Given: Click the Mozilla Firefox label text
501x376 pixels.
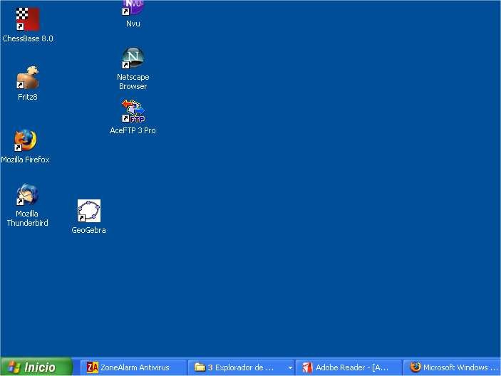Looking at the screenshot, I should click(25, 160).
